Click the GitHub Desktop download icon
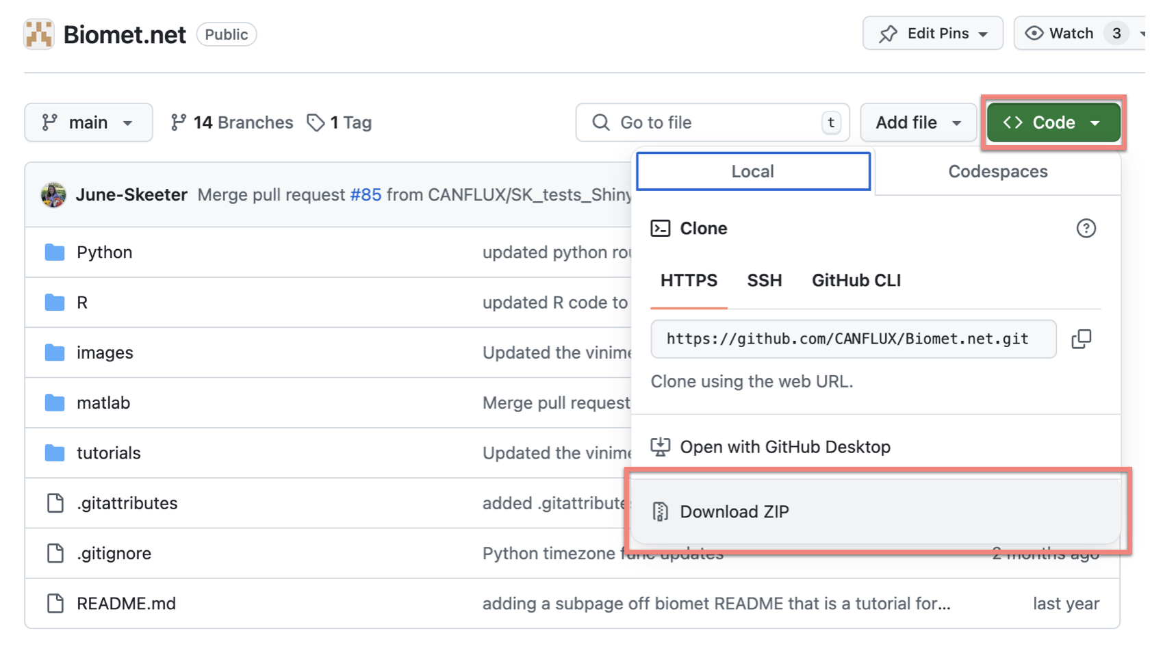The width and height of the screenshot is (1176, 653). point(661,447)
